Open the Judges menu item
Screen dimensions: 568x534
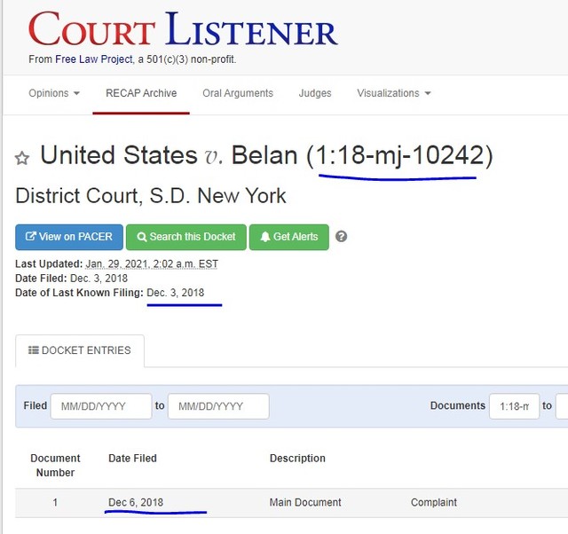coord(315,93)
